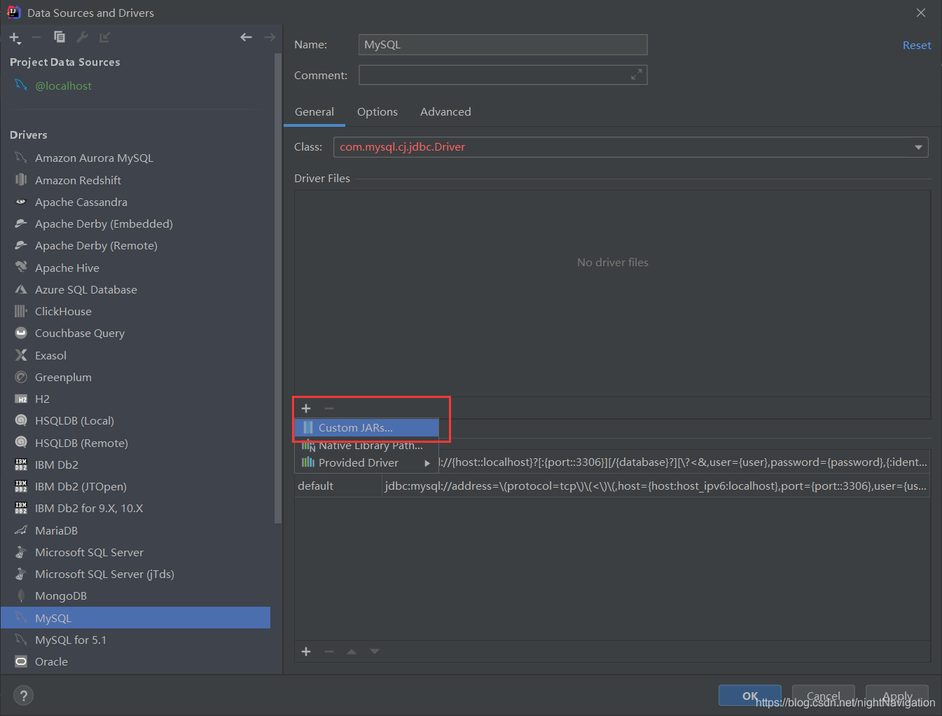
Task: Move URL template up arrow
Action: pyautogui.click(x=352, y=652)
